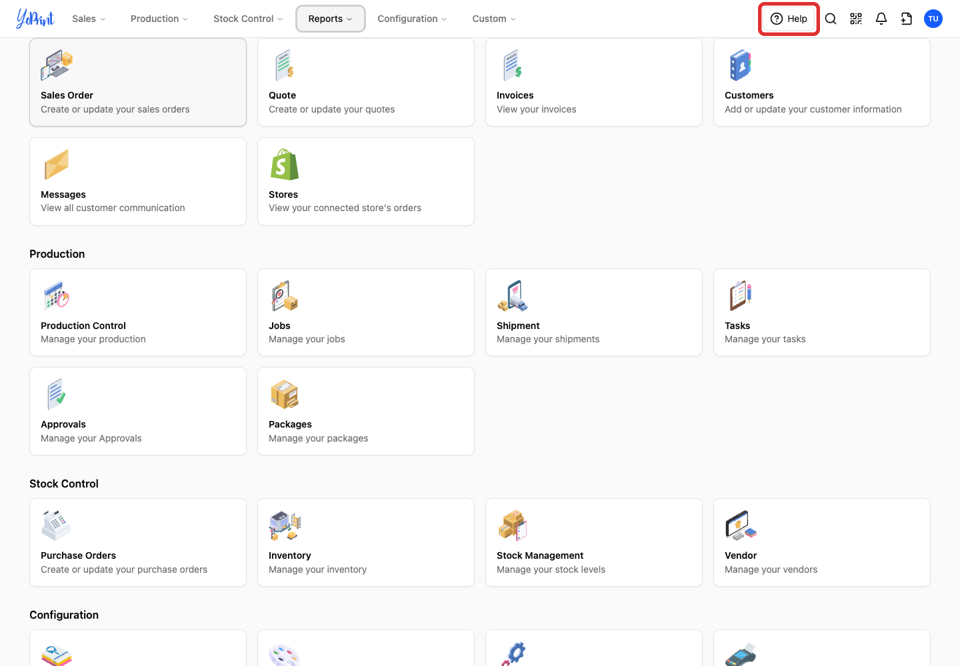Viewport: 960px width, 666px height.
Task: Open the Customers title link
Action: pyautogui.click(x=749, y=95)
